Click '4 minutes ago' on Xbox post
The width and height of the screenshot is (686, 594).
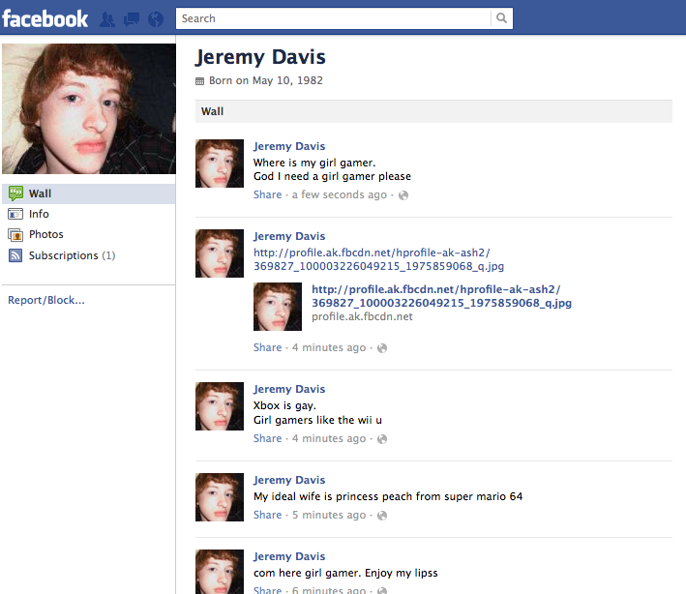click(x=329, y=438)
